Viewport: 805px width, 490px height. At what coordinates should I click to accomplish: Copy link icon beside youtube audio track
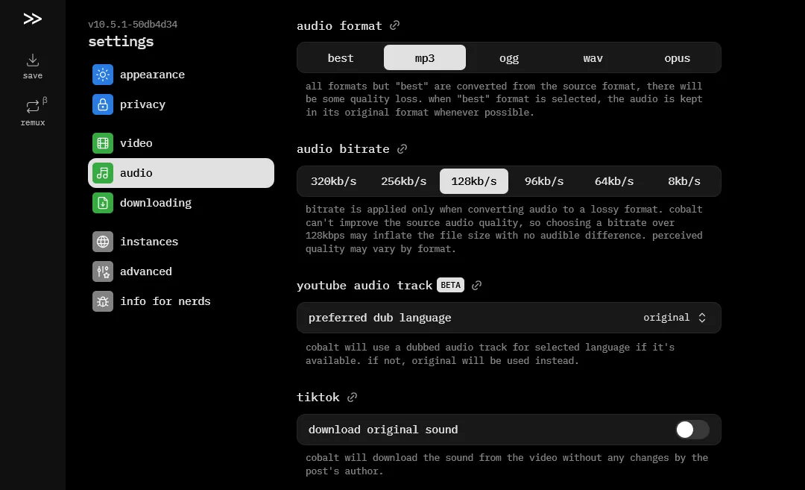(476, 286)
